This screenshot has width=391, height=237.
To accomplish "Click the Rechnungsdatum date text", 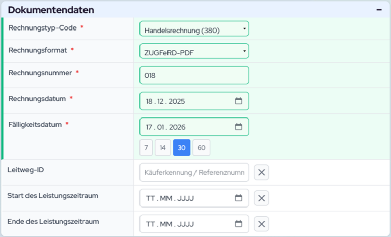I will pos(165,101).
